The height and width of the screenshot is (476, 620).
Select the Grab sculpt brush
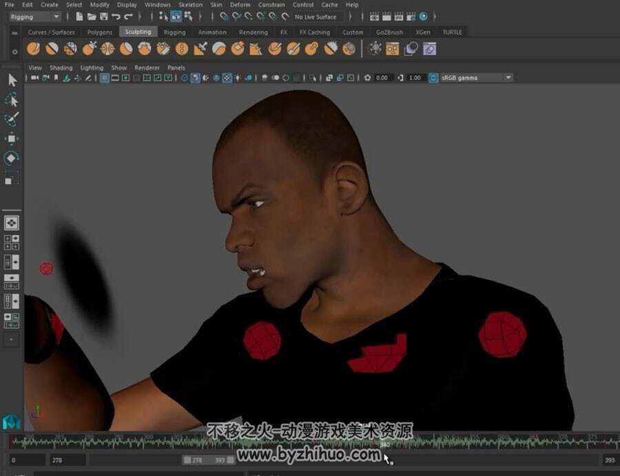point(90,49)
